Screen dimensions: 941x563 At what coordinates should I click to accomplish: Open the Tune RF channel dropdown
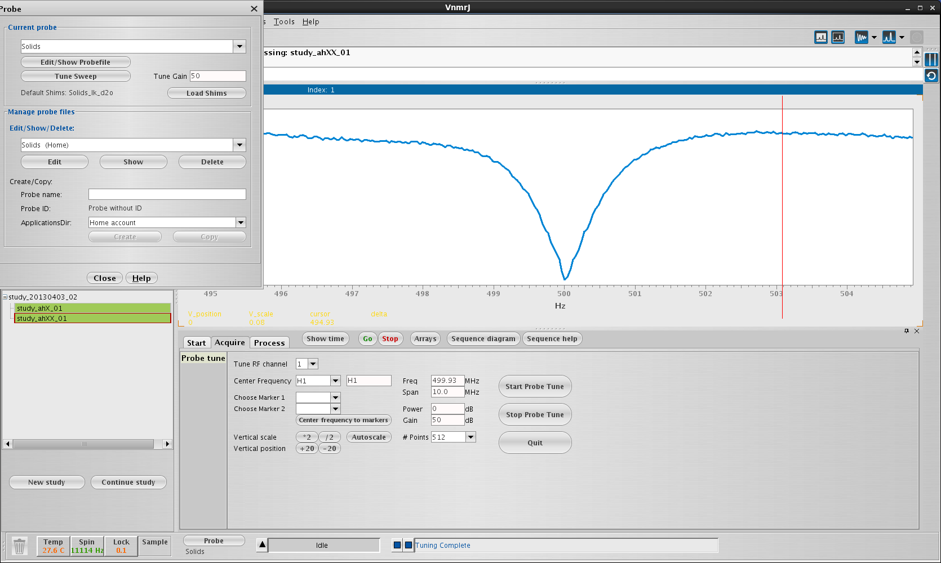pyautogui.click(x=313, y=364)
